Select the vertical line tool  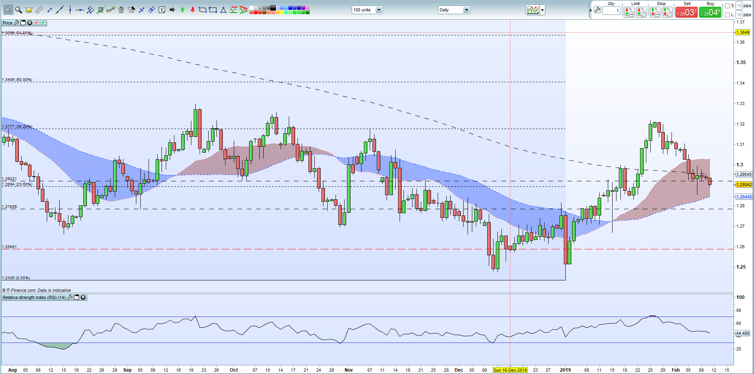coord(70,10)
